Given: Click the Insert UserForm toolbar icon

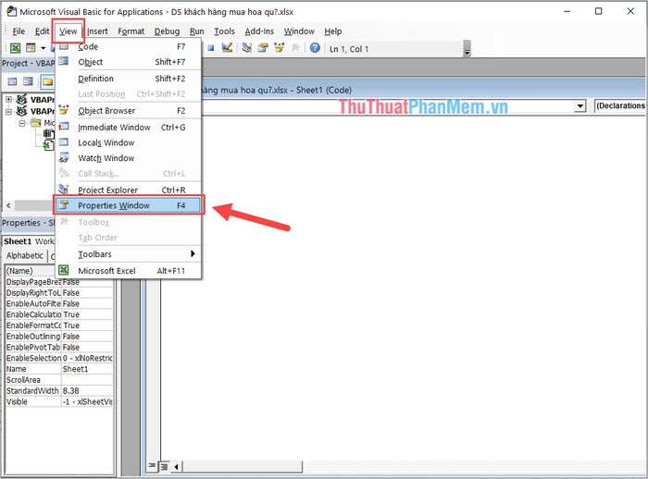Looking at the screenshot, I should (31, 48).
